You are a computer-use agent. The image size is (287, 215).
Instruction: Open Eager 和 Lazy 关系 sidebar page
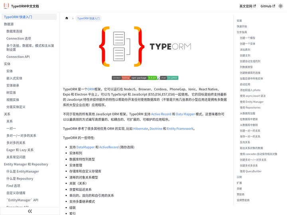[x=20, y=150]
